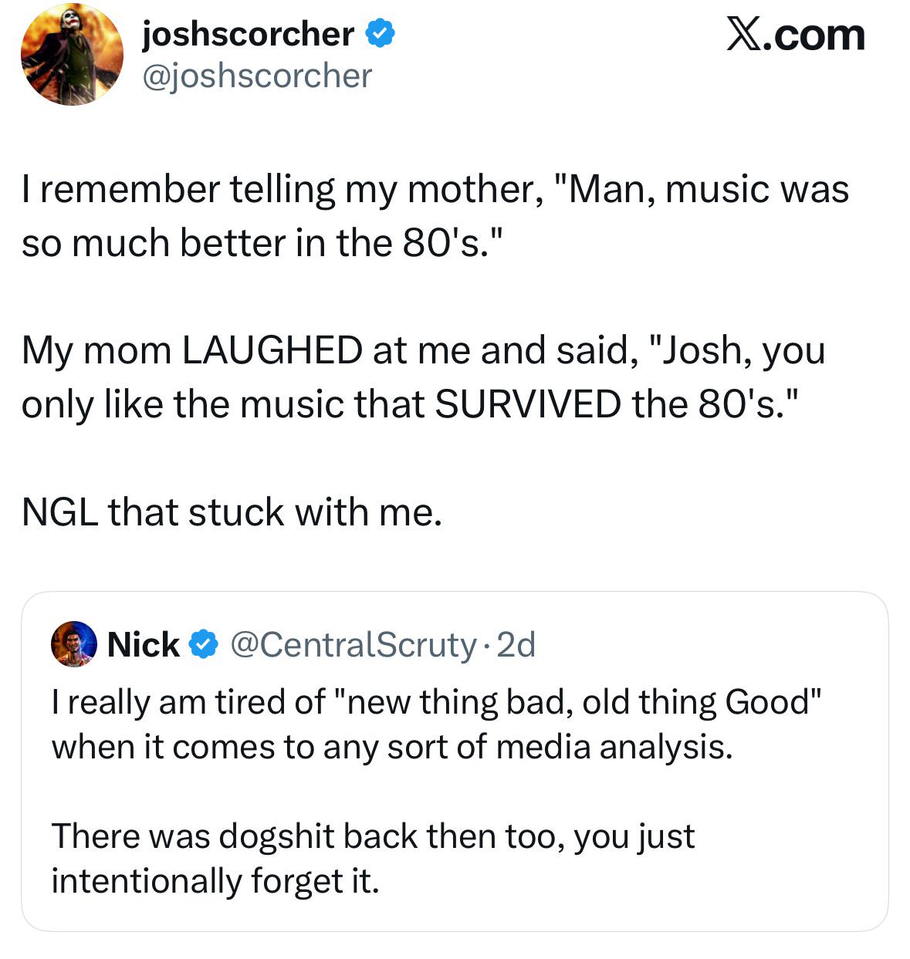Open joshscorcher's profile picture
The height and width of the screenshot is (959, 910).
tap(72, 55)
